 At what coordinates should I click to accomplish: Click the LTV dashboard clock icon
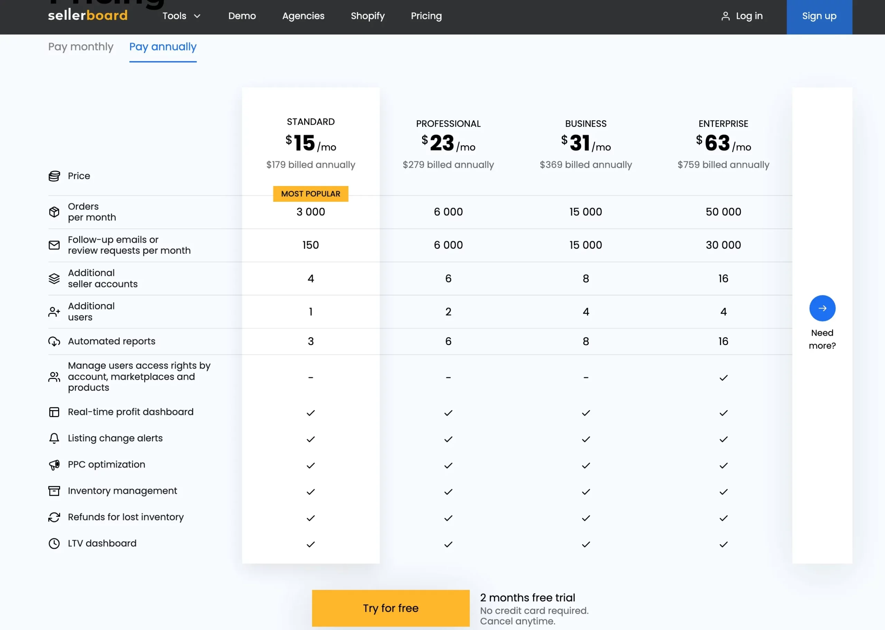pos(54,544)
